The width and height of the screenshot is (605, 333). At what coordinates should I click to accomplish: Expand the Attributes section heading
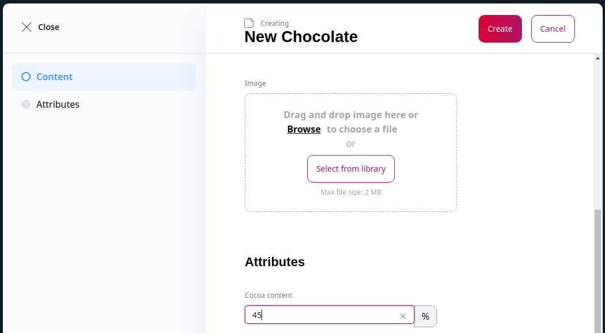[x=275, y=262]
